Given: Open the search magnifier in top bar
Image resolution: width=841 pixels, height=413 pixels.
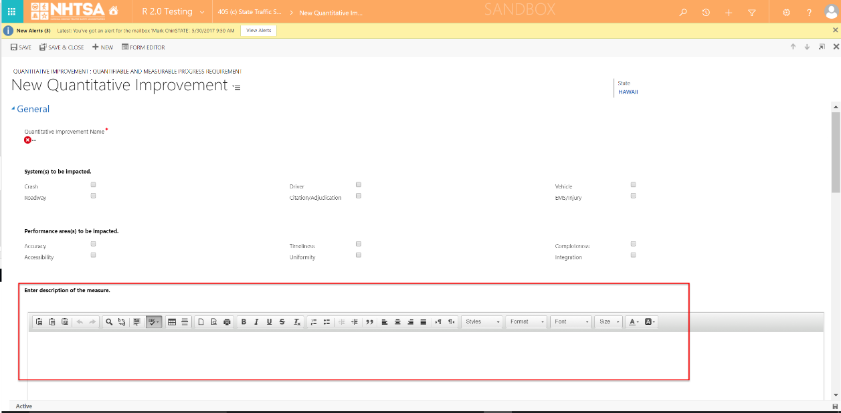Looking at the screenshot, I should [683, 12].
